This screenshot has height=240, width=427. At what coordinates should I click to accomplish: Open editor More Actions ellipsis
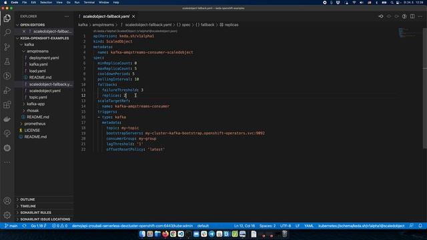(x=420, y=16)
